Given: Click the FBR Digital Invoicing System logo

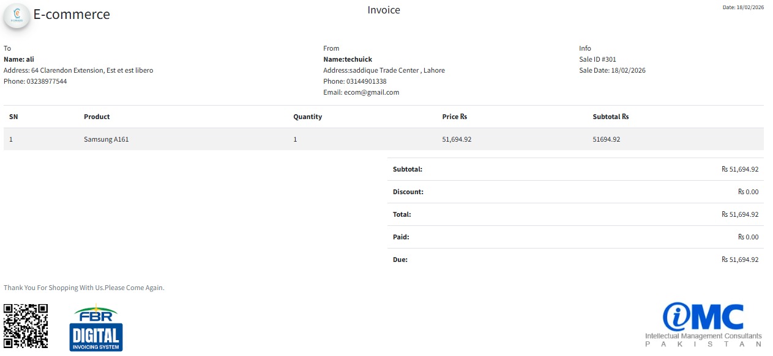Looking at the screenshot, I should (96, 329).
